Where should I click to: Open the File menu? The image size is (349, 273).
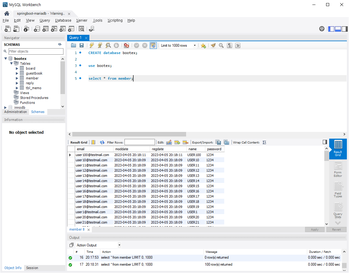5,20
